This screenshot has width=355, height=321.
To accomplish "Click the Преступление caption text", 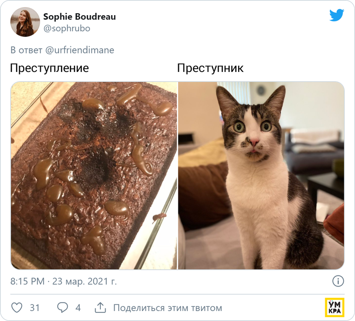I will tap(49, 68).
